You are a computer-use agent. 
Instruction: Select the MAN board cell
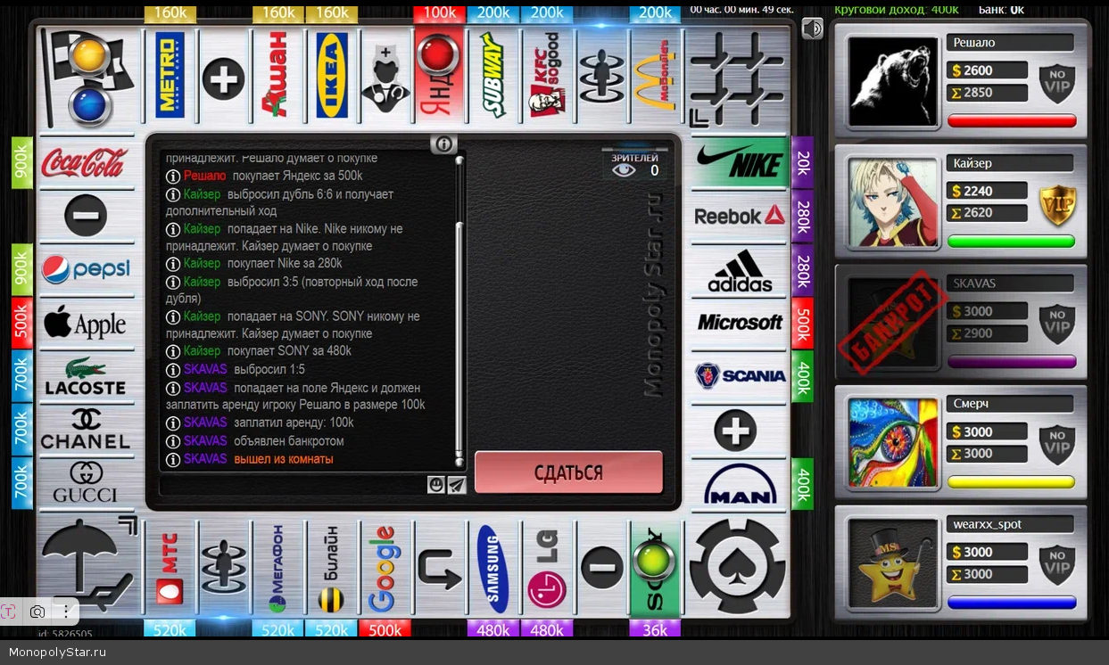pyautogui.click(x=739, y=484)
